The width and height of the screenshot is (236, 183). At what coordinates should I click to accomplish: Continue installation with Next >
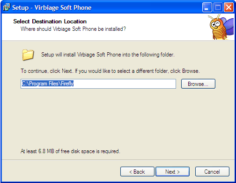point(172,172)
